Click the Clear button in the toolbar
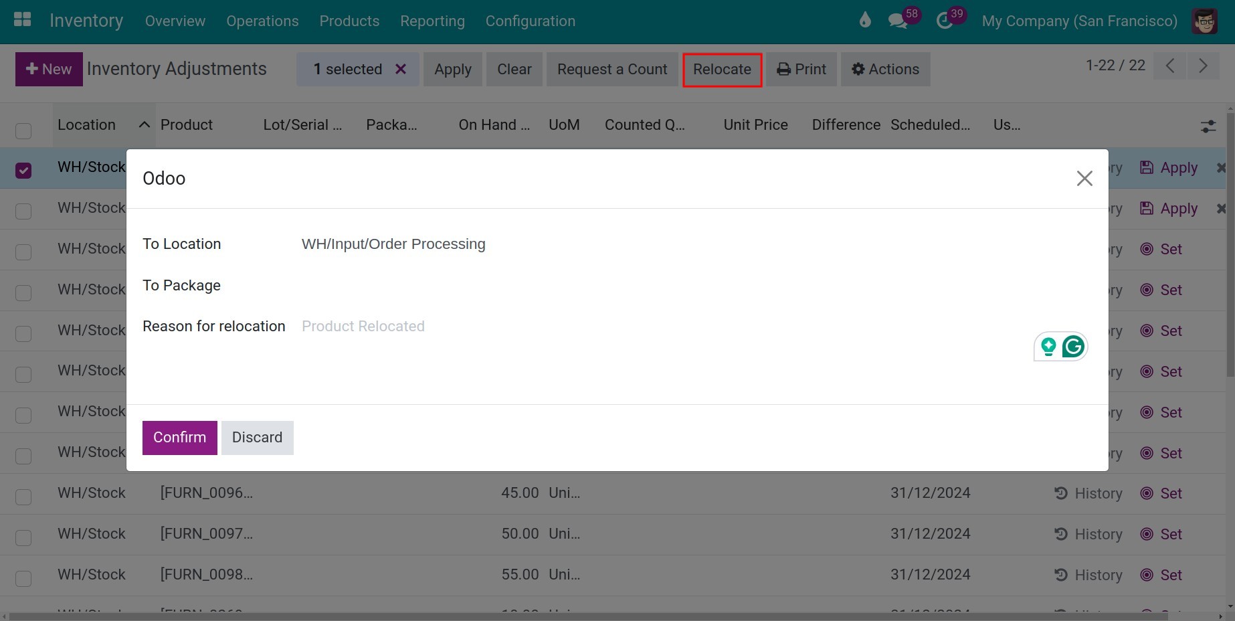This screenshot has width=1235, height=621. click(514, 69)
